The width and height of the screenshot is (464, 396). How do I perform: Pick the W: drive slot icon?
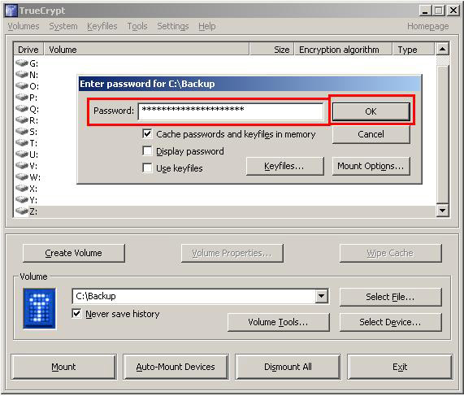point(22,176)
